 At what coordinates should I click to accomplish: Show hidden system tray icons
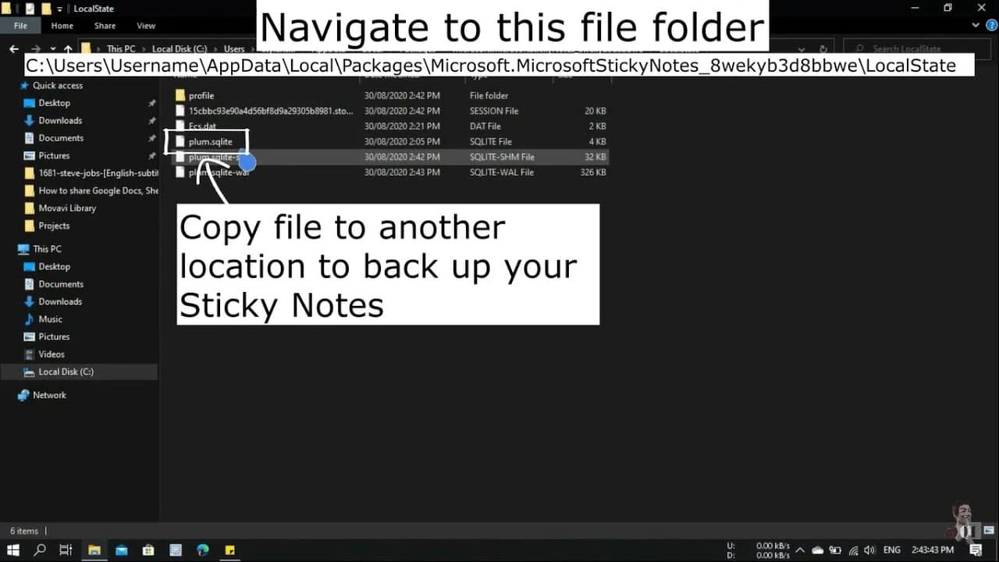click(x=798, y=550)
